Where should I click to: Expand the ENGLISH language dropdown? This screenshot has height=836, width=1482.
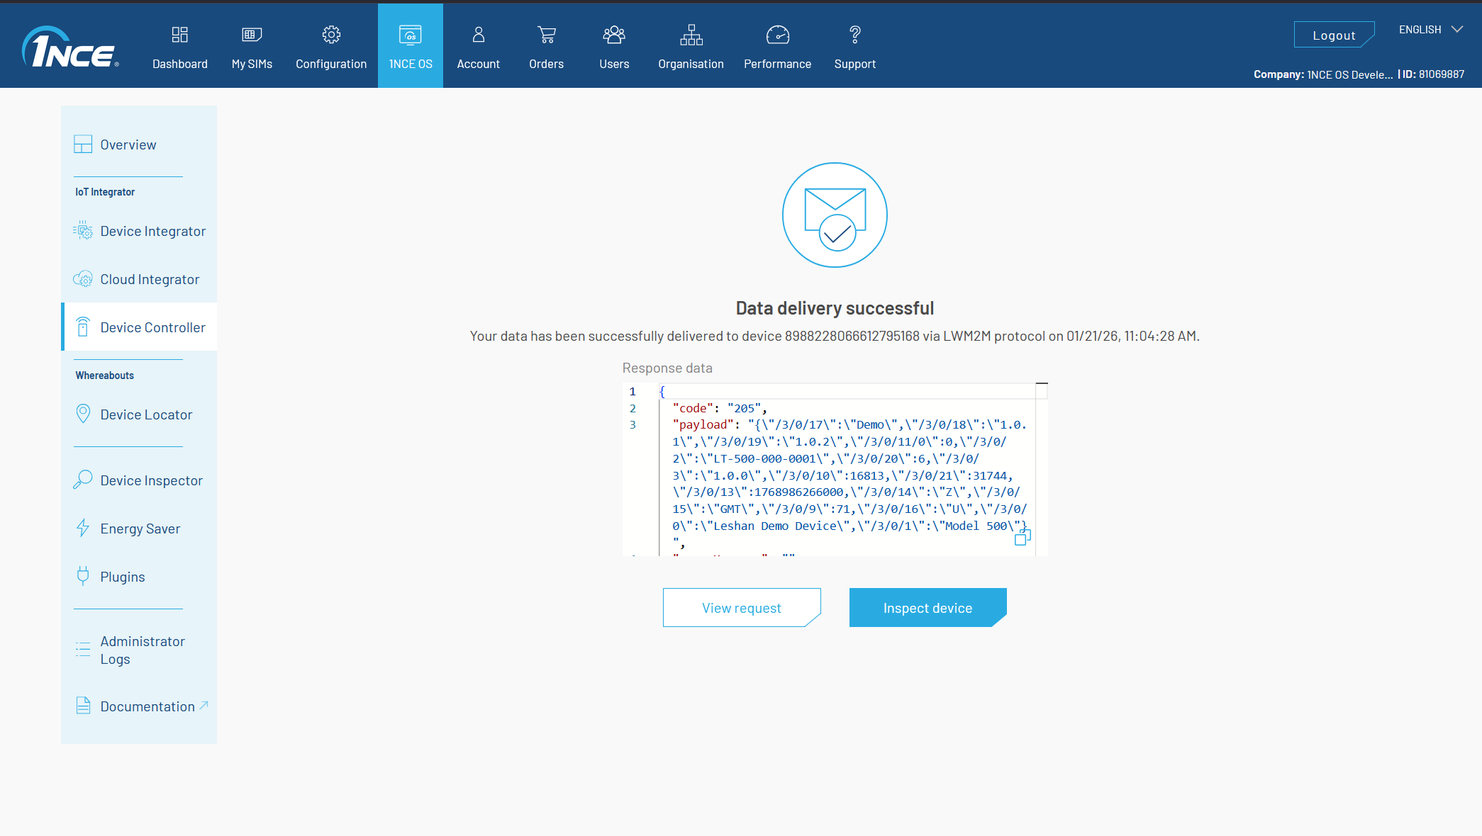pyautogui.click(x=1430, y=30)
